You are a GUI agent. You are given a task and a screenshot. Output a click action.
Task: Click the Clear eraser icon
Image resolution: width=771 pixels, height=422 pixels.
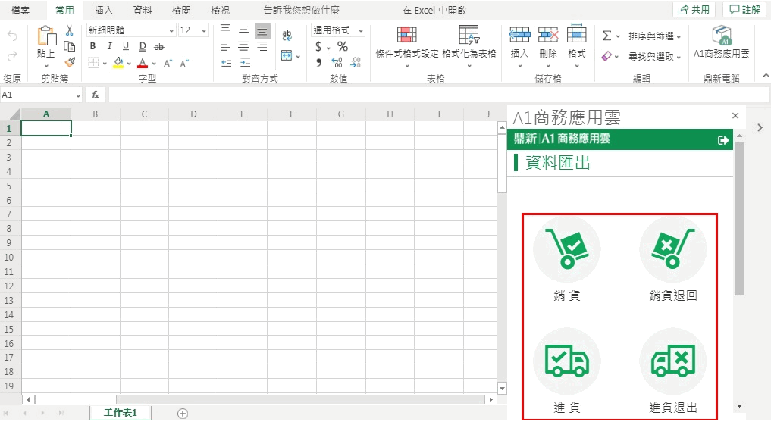pos(606,56)
